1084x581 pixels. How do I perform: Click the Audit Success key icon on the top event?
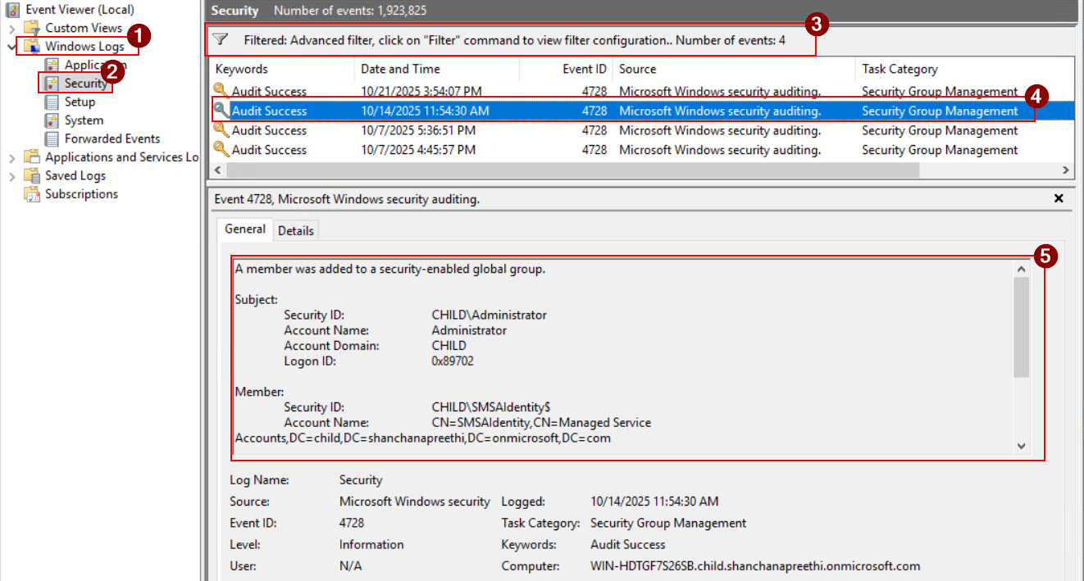[x=220, y=91]
